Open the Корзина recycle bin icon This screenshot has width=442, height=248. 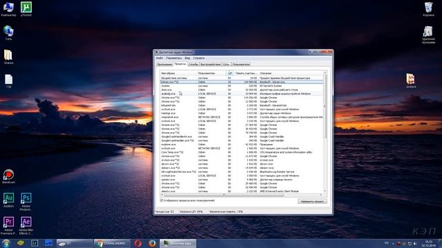tap(428, 9)
